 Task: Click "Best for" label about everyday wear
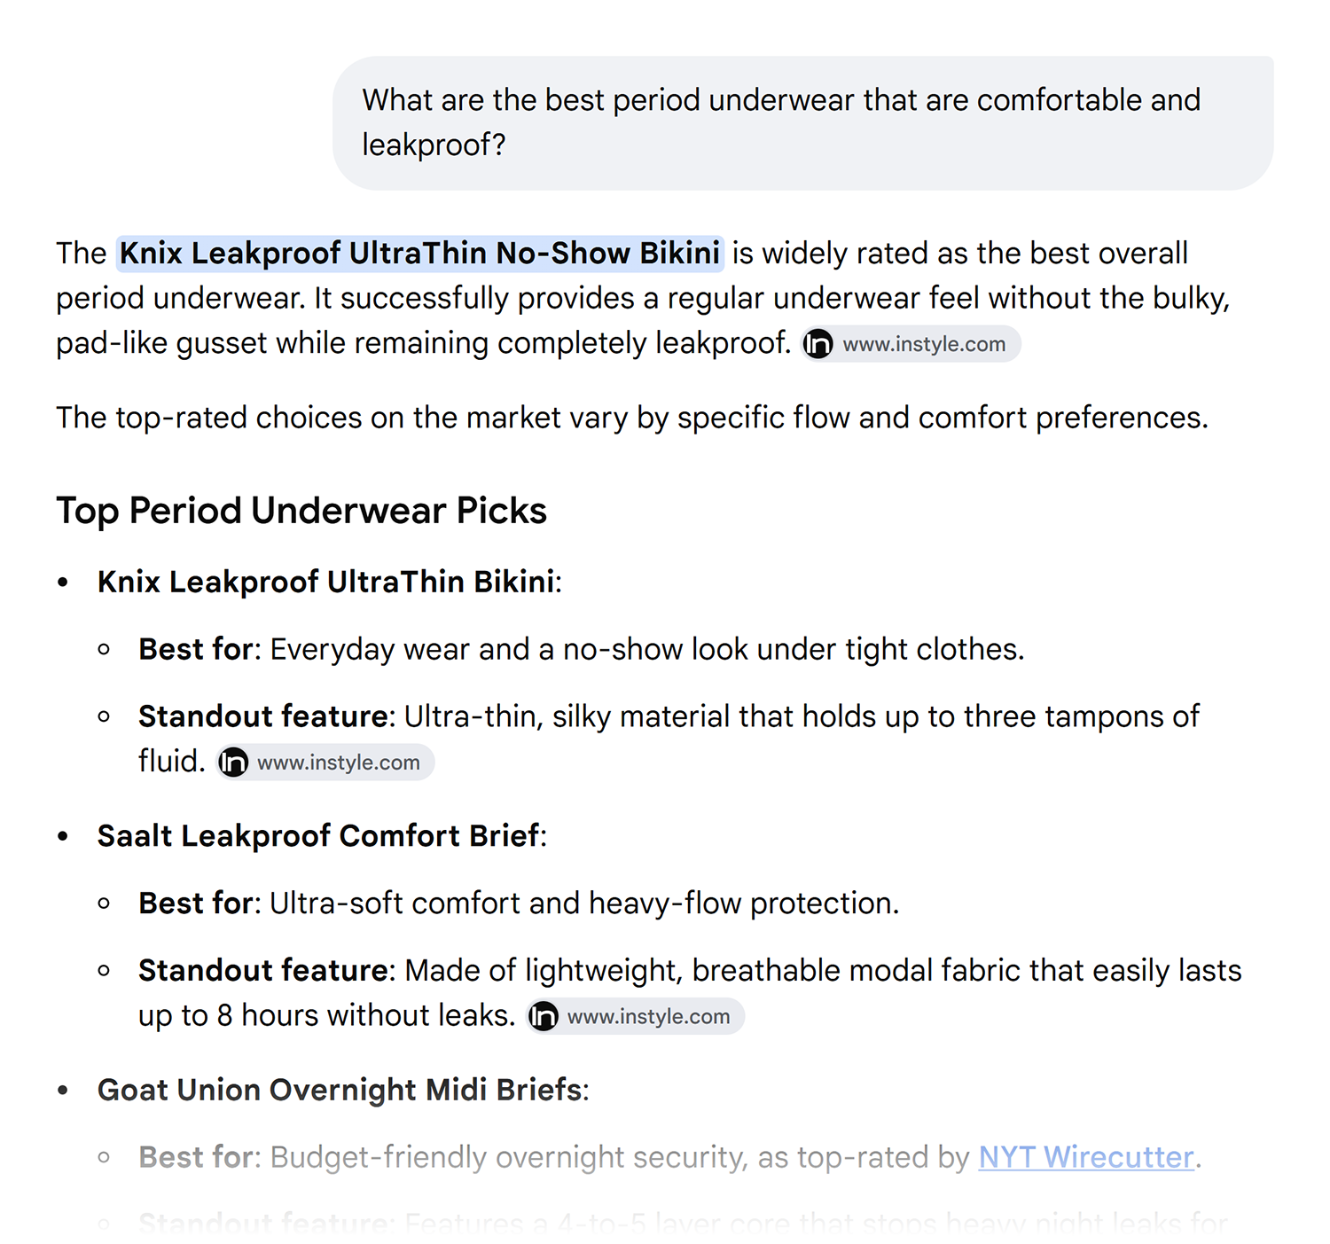click(196, 649)
